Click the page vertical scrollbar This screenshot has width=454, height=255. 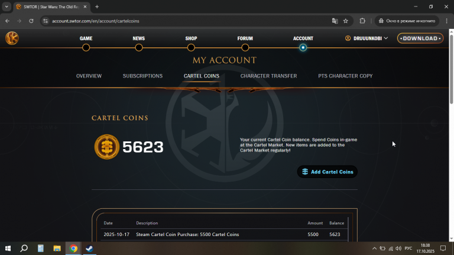click(x=452, y=69)
